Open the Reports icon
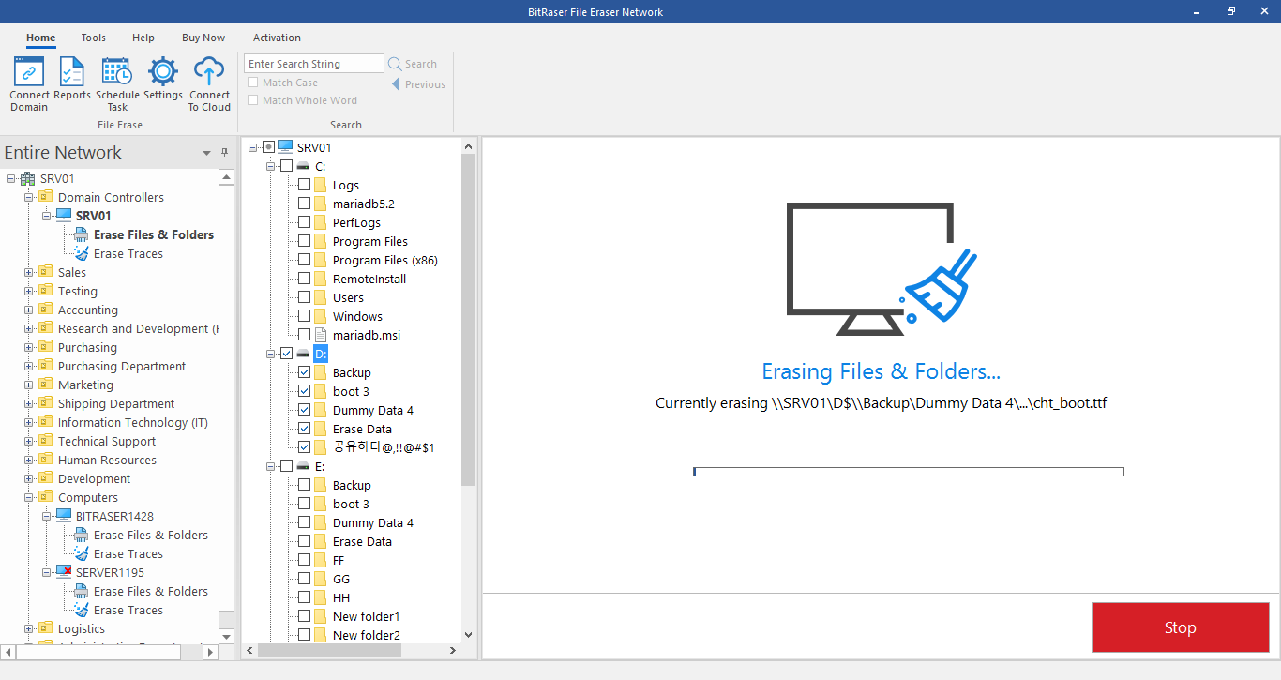The height and width of the screenshot is (680, 1281). tap(71, 71)
